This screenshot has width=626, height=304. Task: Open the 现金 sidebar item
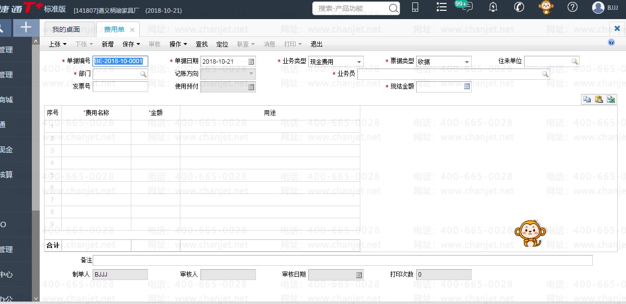coord(16,150)
